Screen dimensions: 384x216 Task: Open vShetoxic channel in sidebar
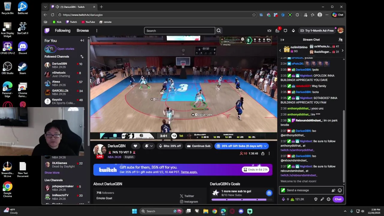(64, 74)
